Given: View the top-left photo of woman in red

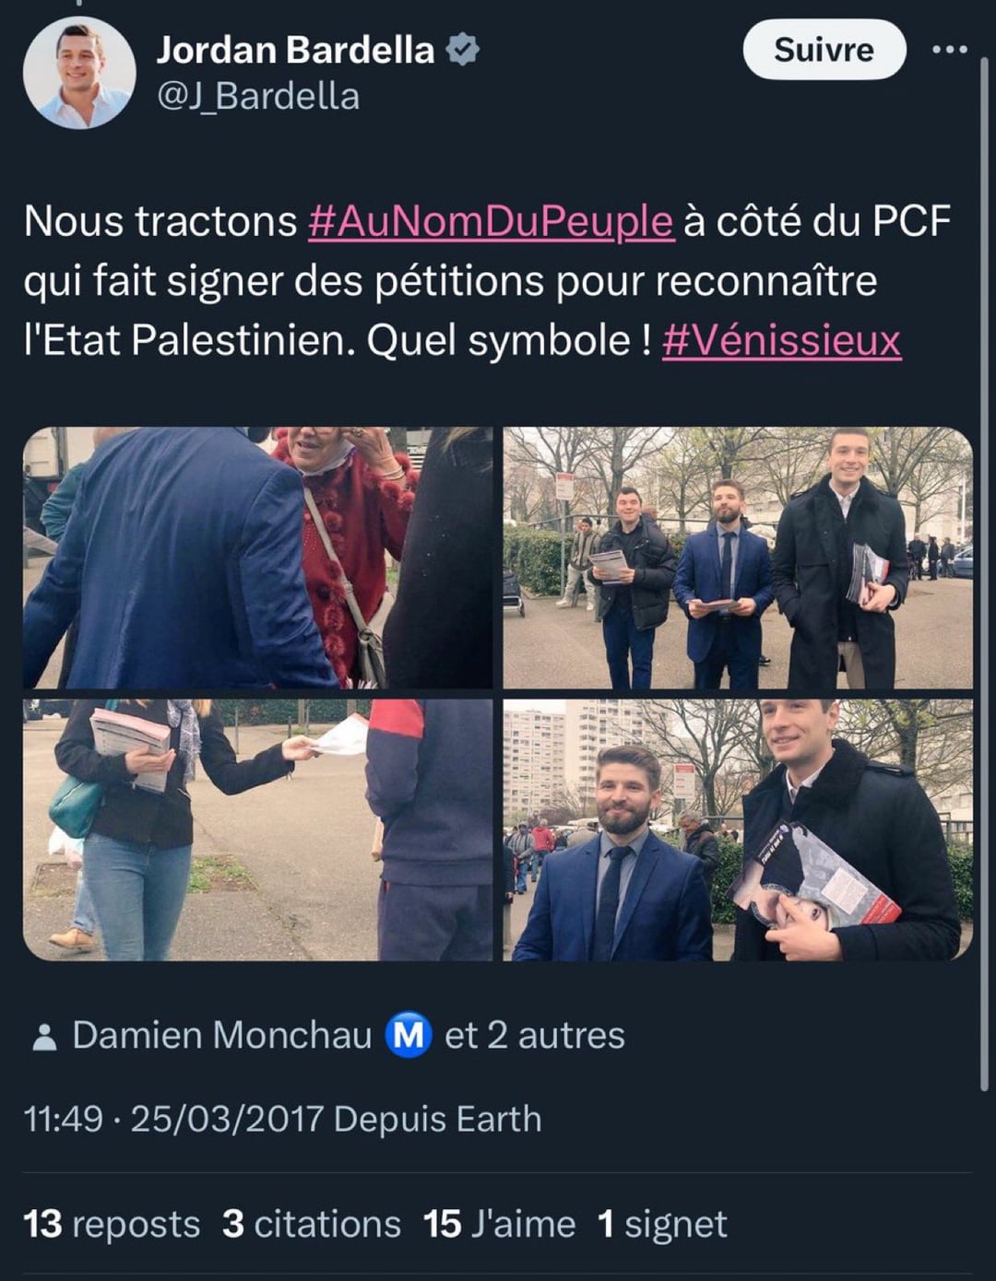Looking at the screenshot, I should point(258,558).
